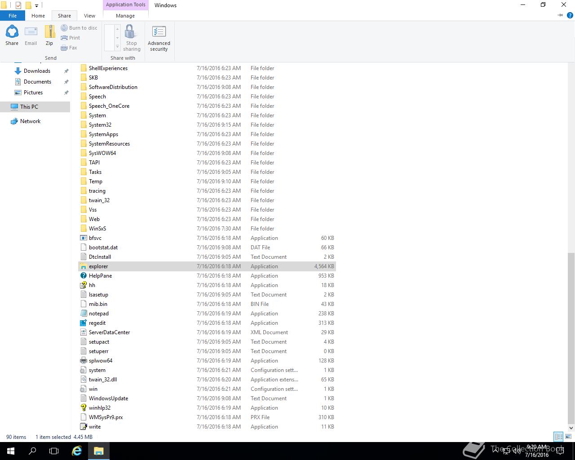Click the ServerDataCenter XML file icon

tap(83, 332)
